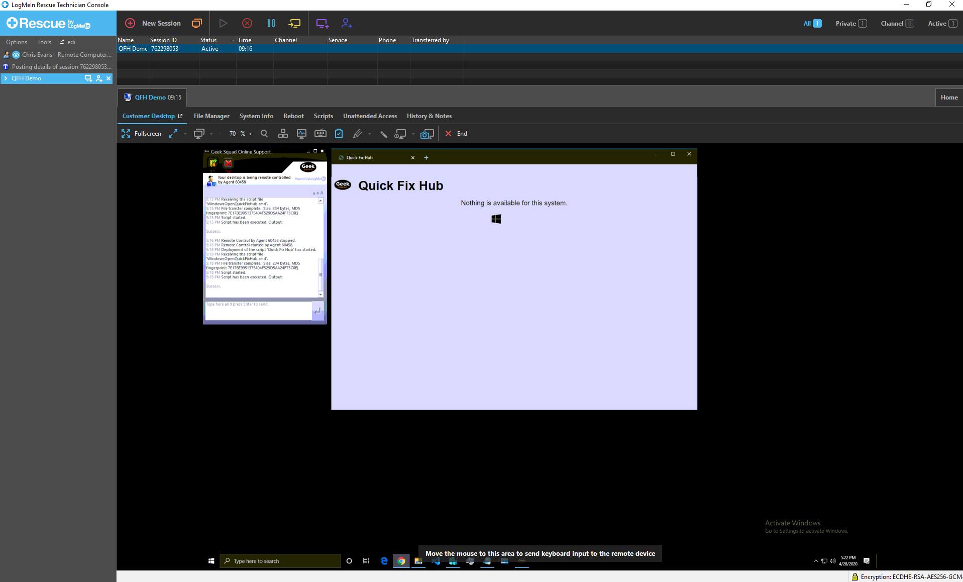
Task: Put the session on hold with pause icon
Action: click(271, 23)
